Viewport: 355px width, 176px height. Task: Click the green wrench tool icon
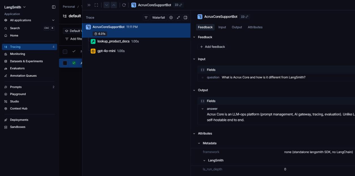93,41
